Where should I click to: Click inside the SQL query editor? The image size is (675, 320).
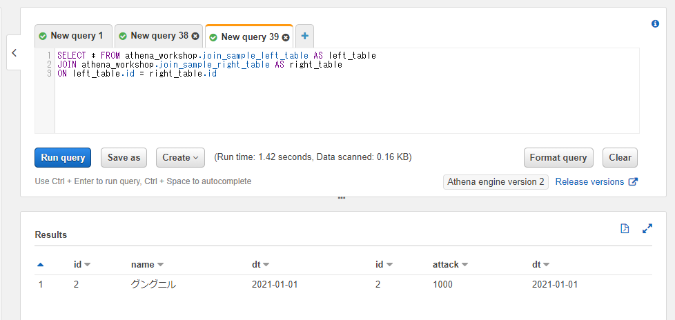(347, 91)
